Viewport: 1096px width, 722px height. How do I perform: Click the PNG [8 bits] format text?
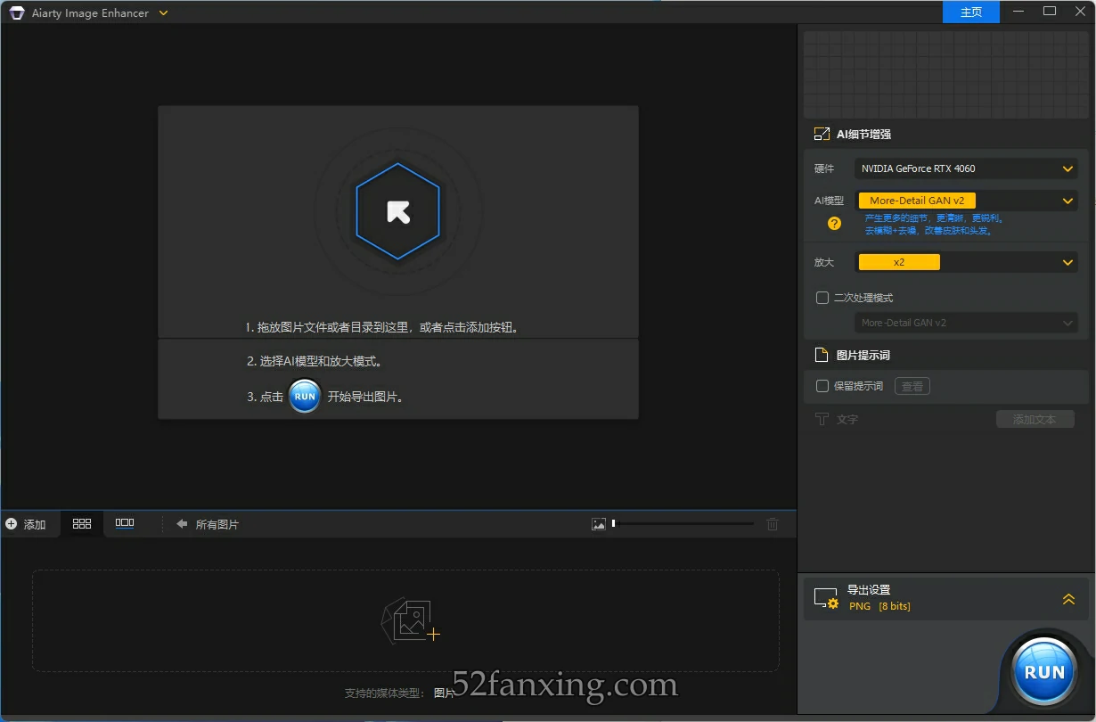[879, 606]
